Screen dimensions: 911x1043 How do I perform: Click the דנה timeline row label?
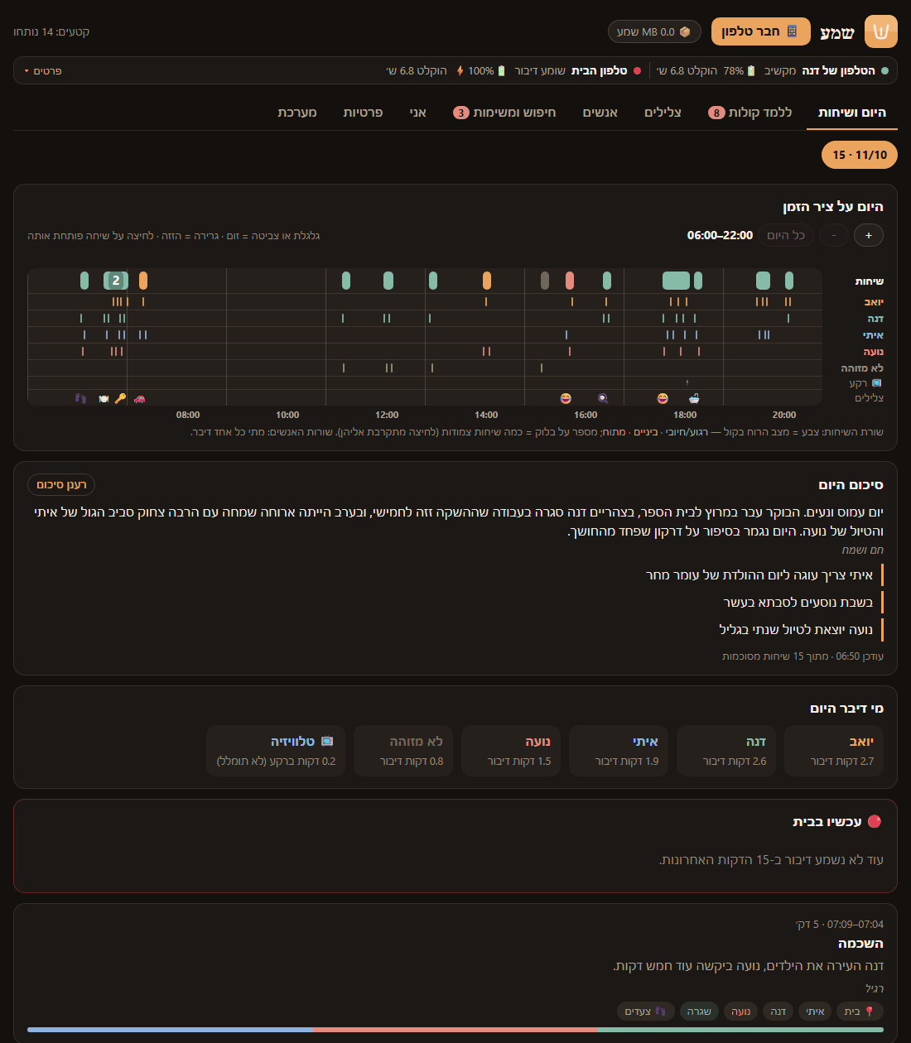tap(875, 319)
